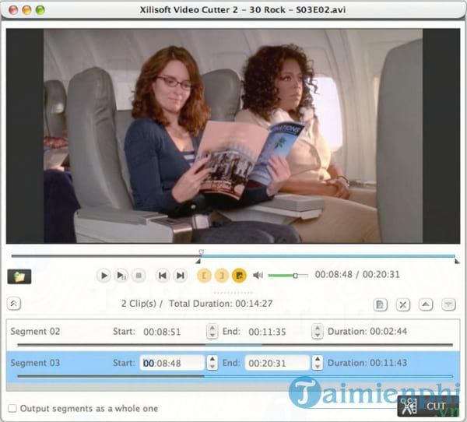Enable Output segments as a whole one
This screenshot has height=422, width=467.
pyautogui.click(x=12, y=408)
